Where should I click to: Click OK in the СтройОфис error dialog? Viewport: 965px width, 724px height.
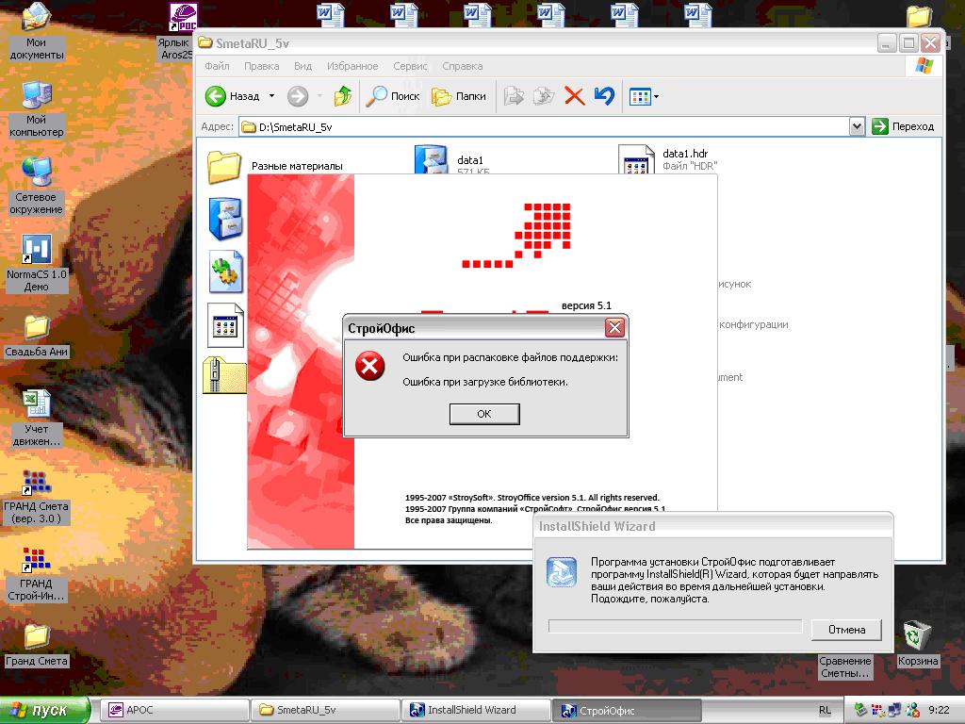(484, 414)
